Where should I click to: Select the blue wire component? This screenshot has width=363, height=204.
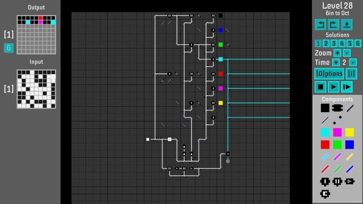point(349,169)
